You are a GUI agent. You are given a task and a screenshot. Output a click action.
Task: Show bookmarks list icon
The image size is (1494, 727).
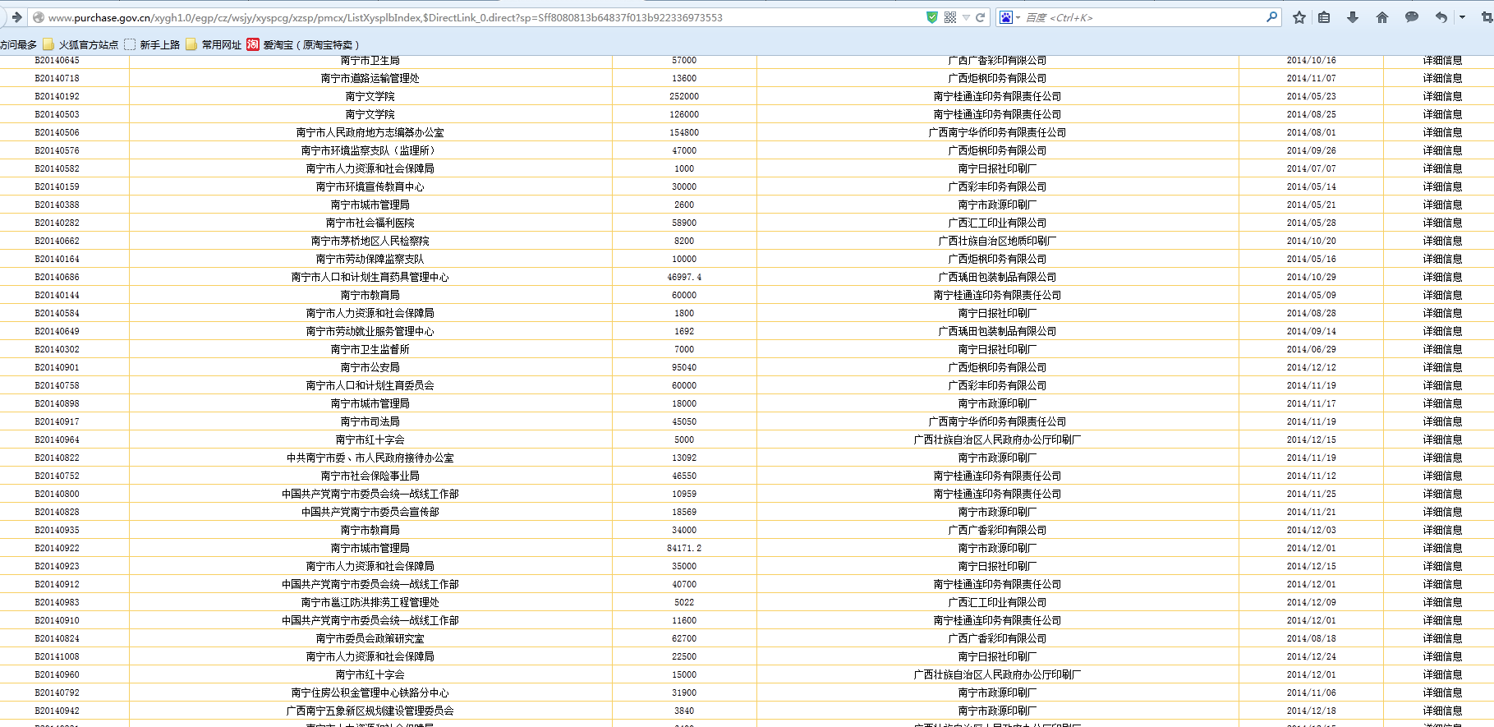(x=1324, y=17)
